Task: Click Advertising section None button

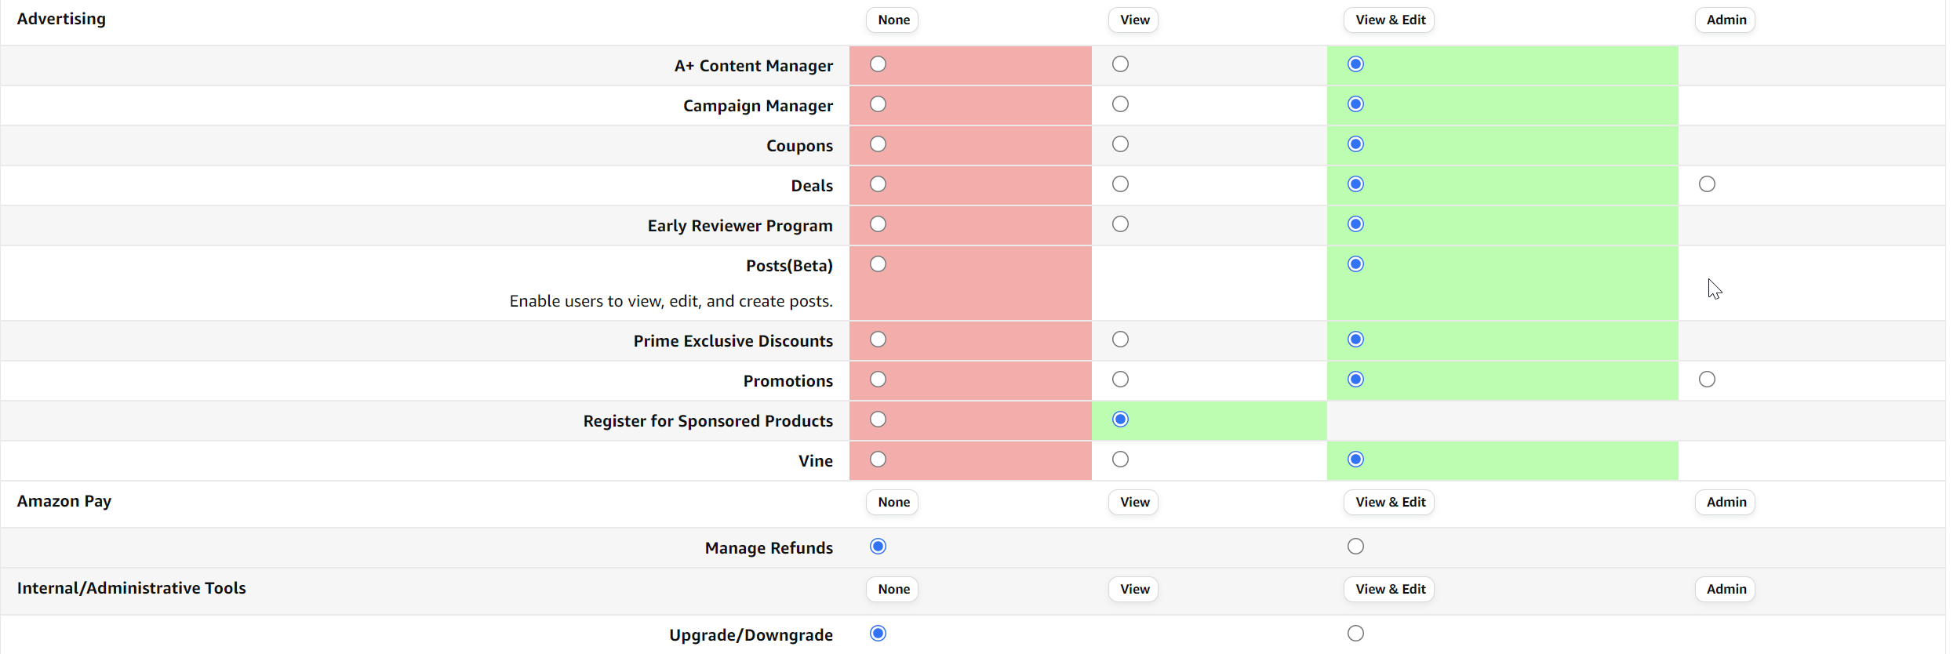Action: tap(893, 20)
